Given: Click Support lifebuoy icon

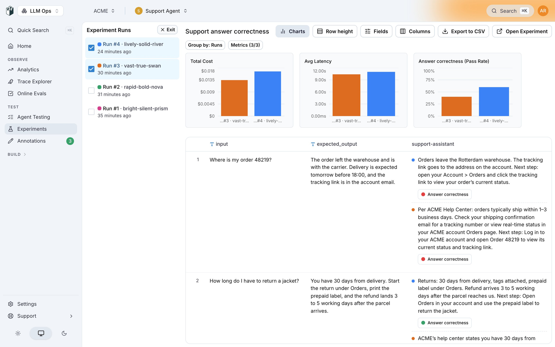Looking at the screenshot, I should click(11, 316).
